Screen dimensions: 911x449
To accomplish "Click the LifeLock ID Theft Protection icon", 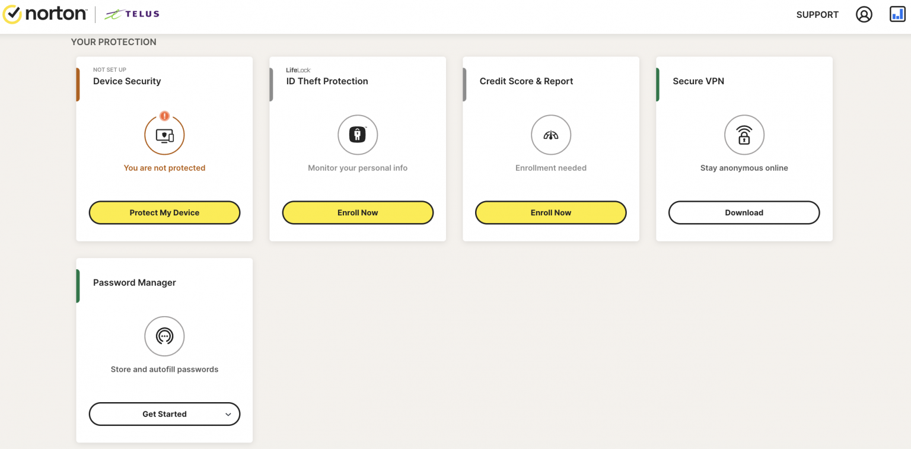I will pyautogui.click(x=358, y=135).
